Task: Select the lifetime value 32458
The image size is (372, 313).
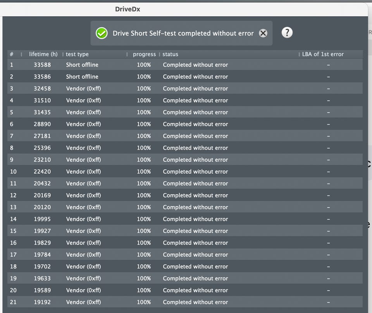Action: 42,88
